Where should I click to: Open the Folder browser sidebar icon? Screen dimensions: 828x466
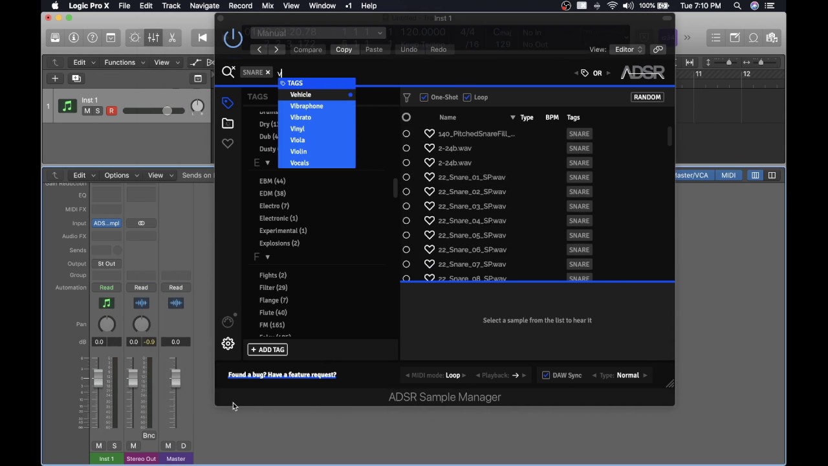[228, 123]
